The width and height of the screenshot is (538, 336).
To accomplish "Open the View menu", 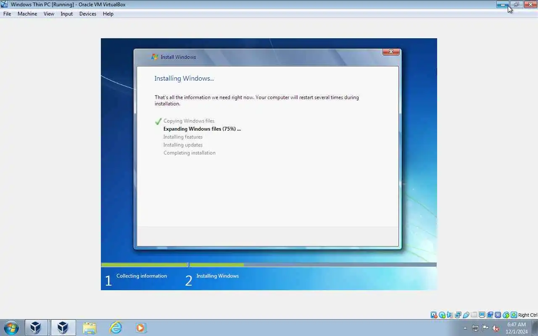I will (49, 14).
